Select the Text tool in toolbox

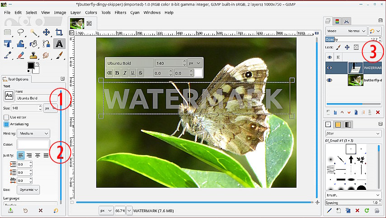point(59,44)
